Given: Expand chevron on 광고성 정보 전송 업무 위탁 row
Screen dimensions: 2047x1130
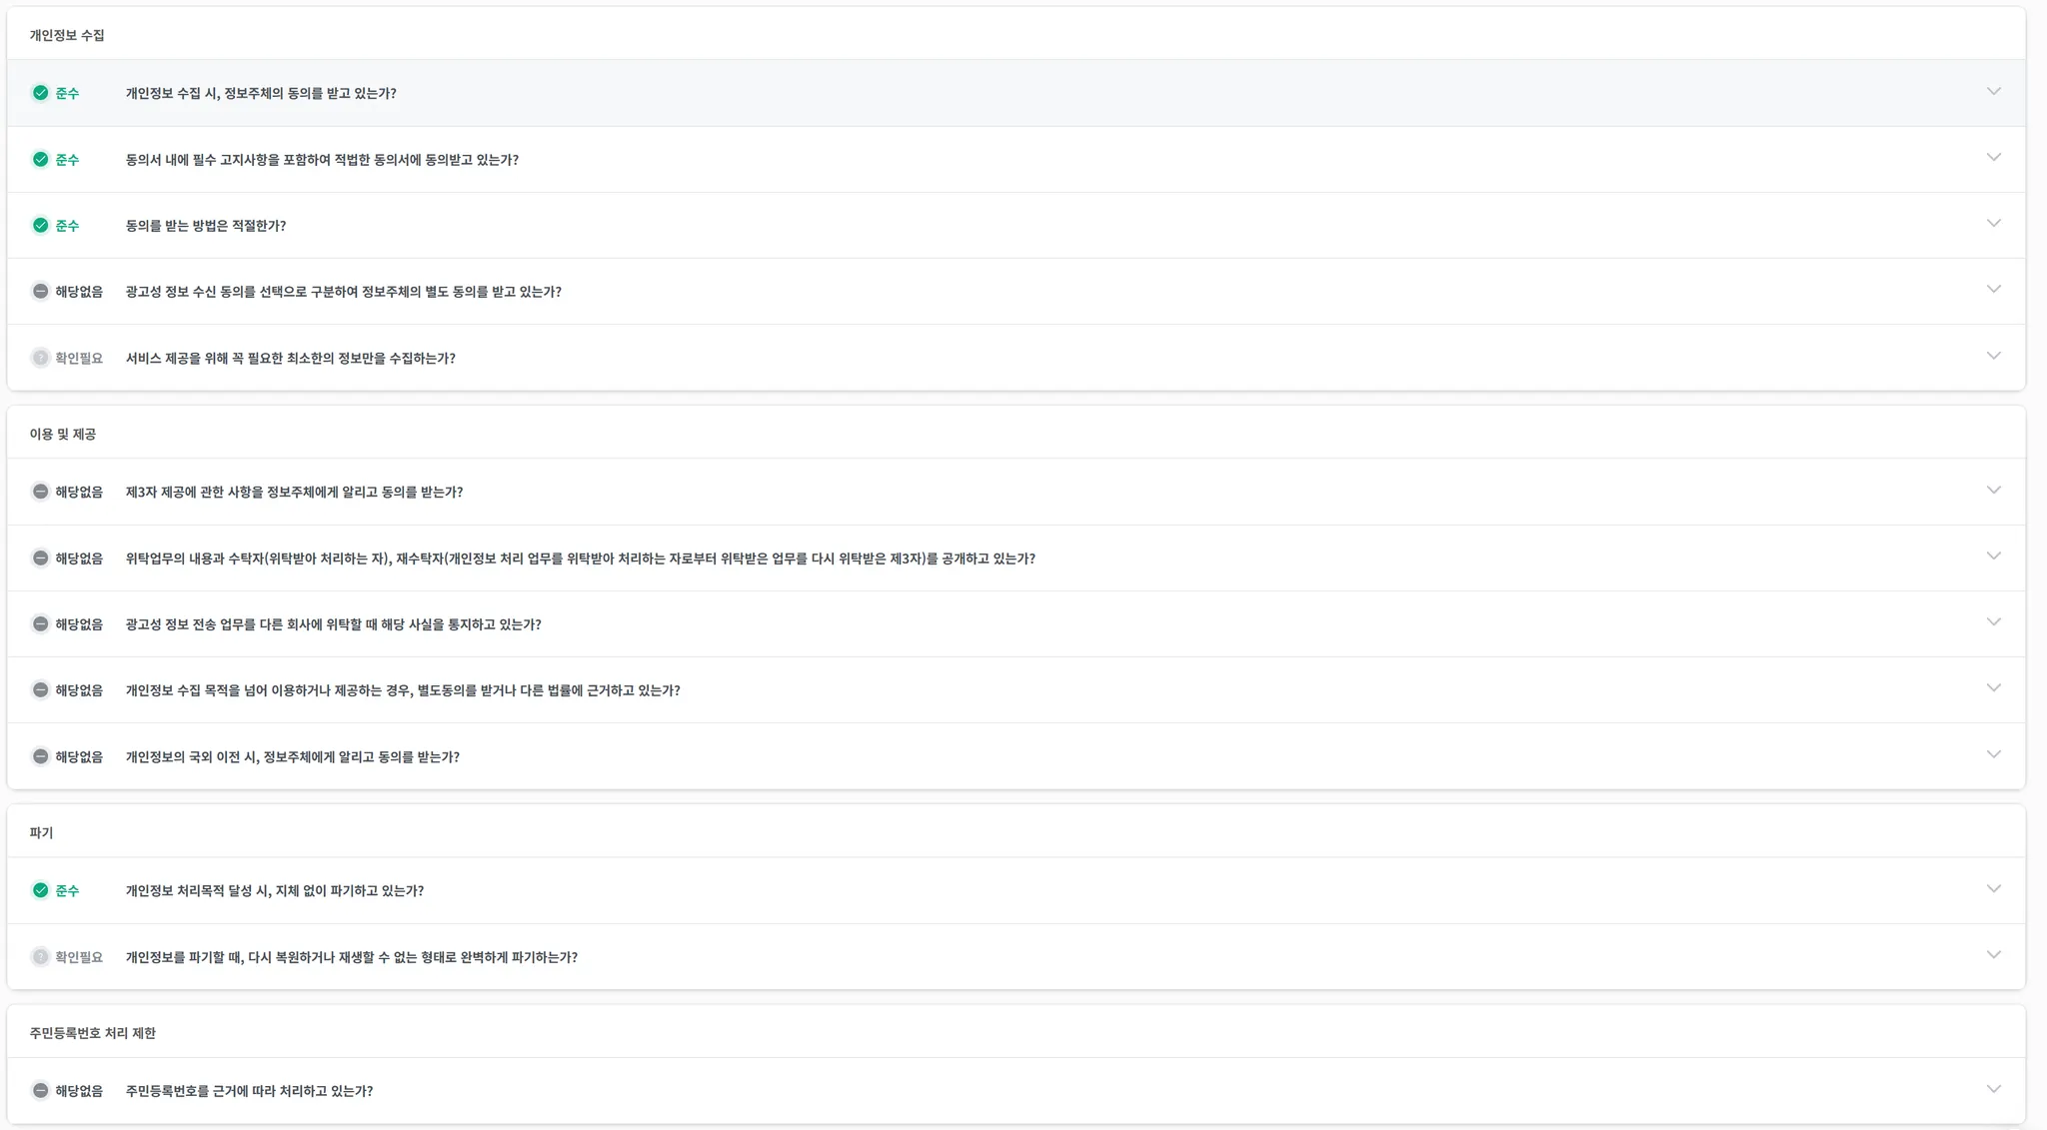Looking at the screenshot, I should (1993, 622).
